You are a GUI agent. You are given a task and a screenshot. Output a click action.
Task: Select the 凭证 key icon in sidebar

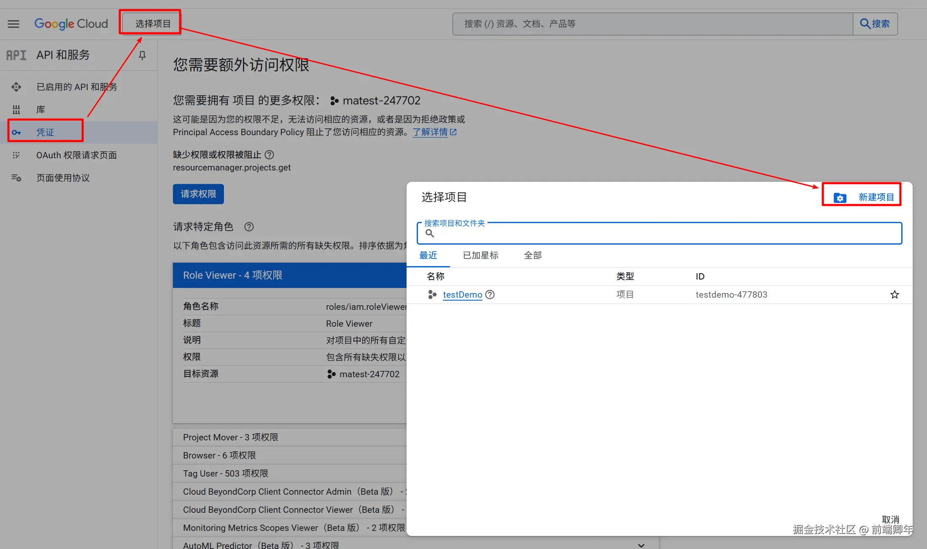[16, 132]
